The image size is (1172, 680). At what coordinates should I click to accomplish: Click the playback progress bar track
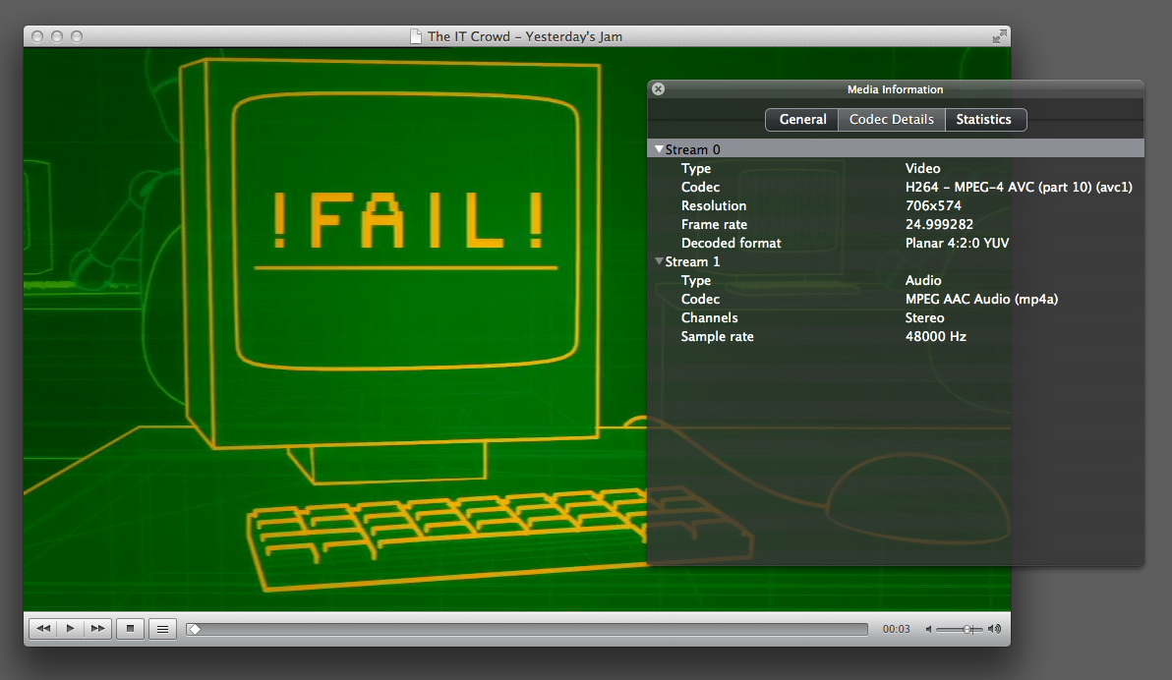(x=527, y=629)
